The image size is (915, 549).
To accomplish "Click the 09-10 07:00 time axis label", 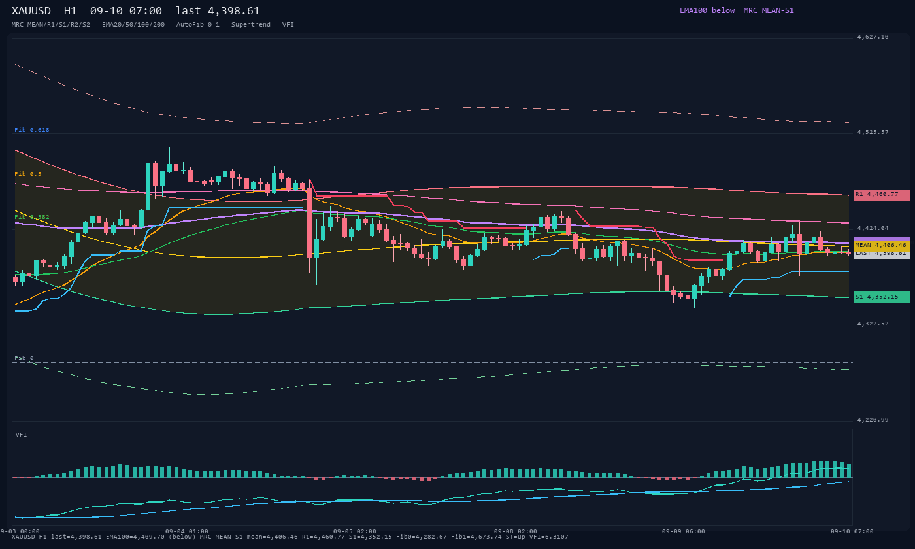I will pyautogui.click(x=852, y=531).
